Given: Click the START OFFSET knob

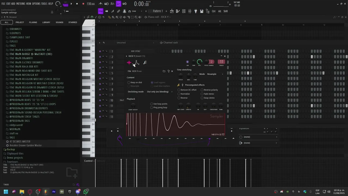Looking at the screenshot, I should point(133,105).
